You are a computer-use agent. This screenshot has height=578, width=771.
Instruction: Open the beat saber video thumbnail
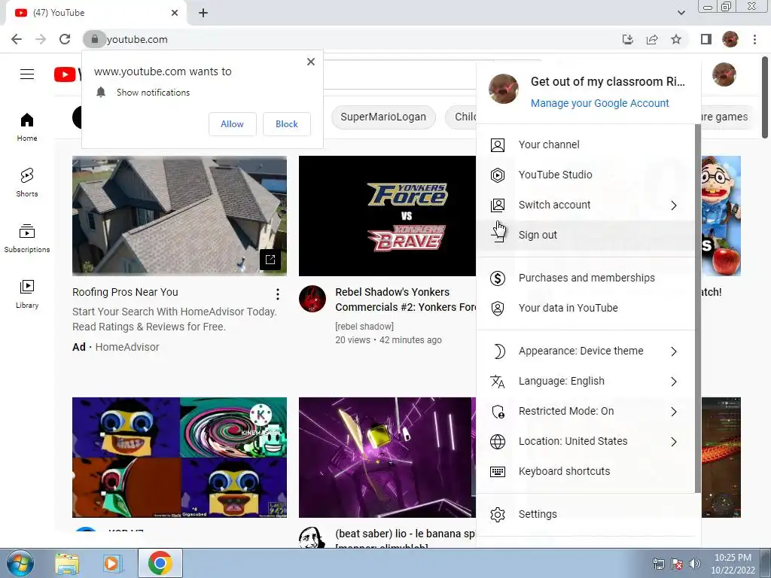tap(387, 457)
